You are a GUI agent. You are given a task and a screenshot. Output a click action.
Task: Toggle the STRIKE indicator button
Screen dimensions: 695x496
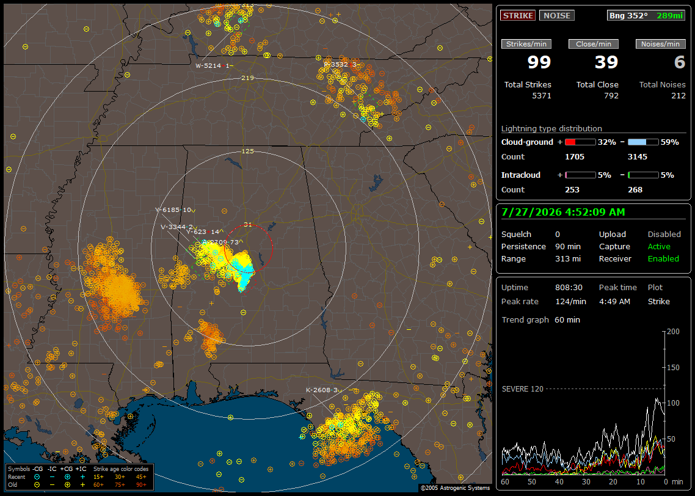coord(518,15)
